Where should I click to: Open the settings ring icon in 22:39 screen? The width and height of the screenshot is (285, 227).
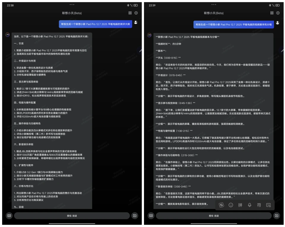[x=278, y=13]
